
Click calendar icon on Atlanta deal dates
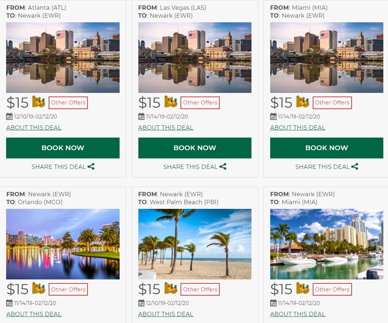[9, 116]
